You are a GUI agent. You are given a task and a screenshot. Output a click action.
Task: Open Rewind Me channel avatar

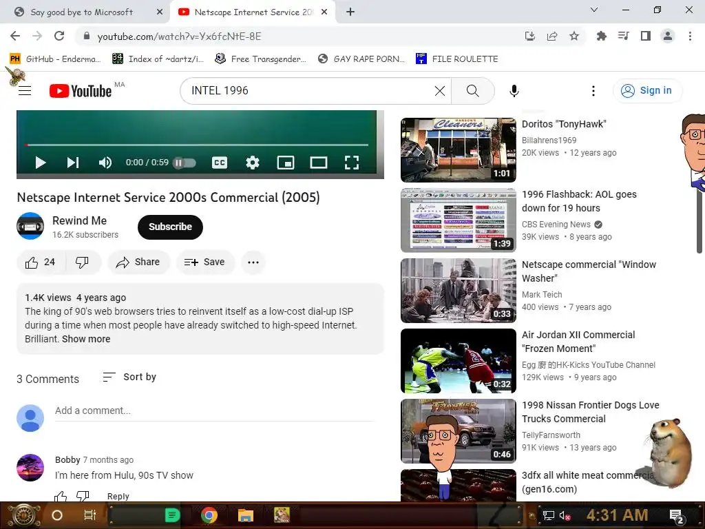tap(30, 226)
